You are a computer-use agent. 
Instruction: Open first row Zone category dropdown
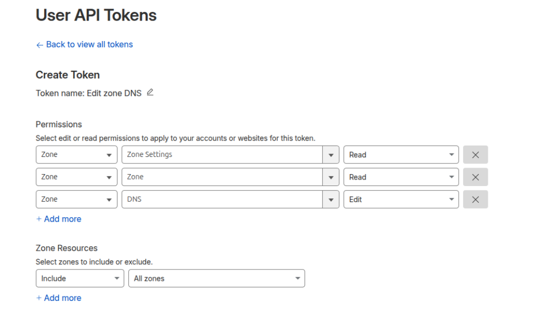coord(76,155)
